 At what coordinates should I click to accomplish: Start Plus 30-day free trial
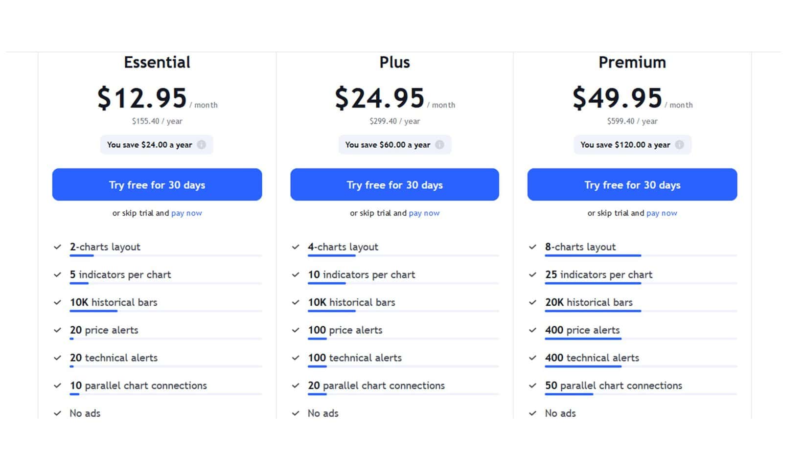394,185
